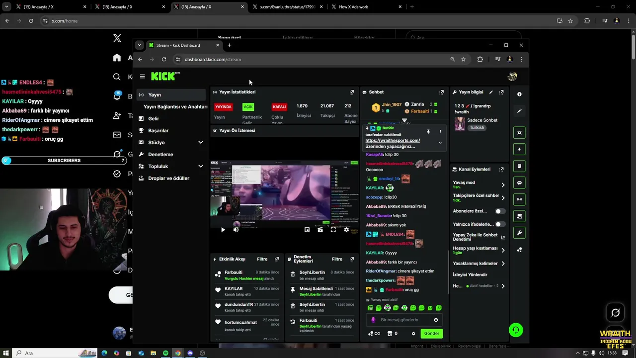
Task: Expand the Topluluk sidebar section
Action: [201, 166]
